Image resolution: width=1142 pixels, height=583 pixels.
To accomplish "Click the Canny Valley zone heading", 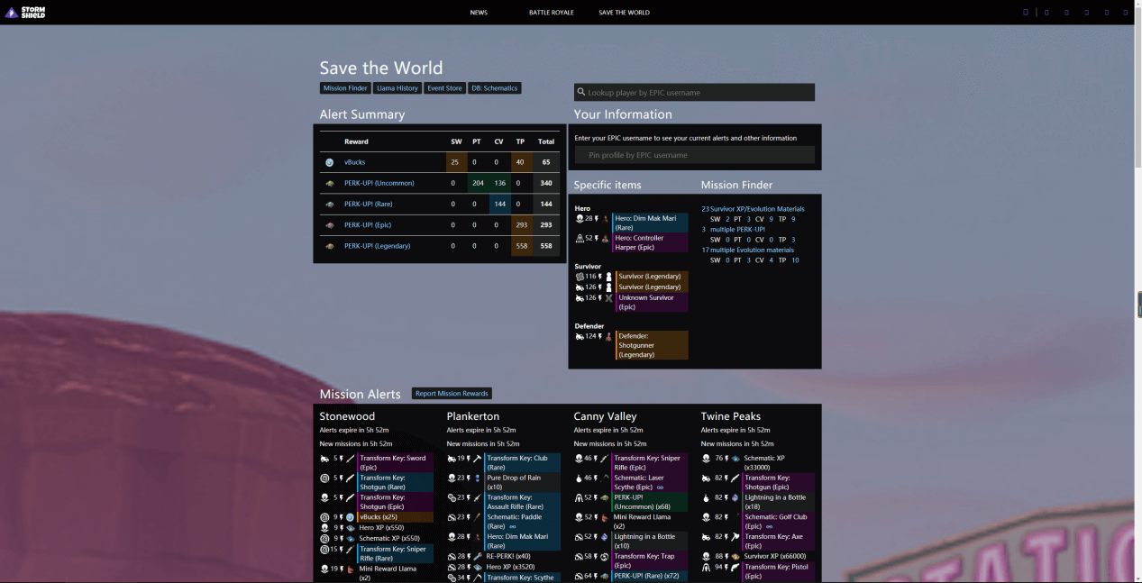I will pos(606,416).
